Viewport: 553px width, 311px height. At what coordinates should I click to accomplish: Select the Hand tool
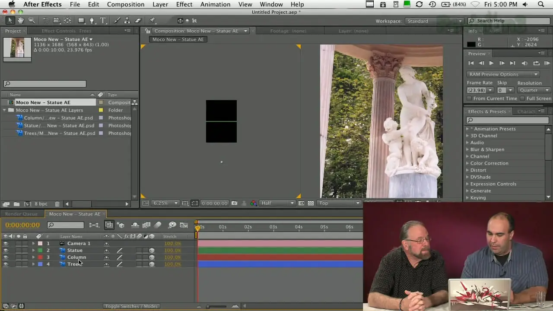point(21,20)
